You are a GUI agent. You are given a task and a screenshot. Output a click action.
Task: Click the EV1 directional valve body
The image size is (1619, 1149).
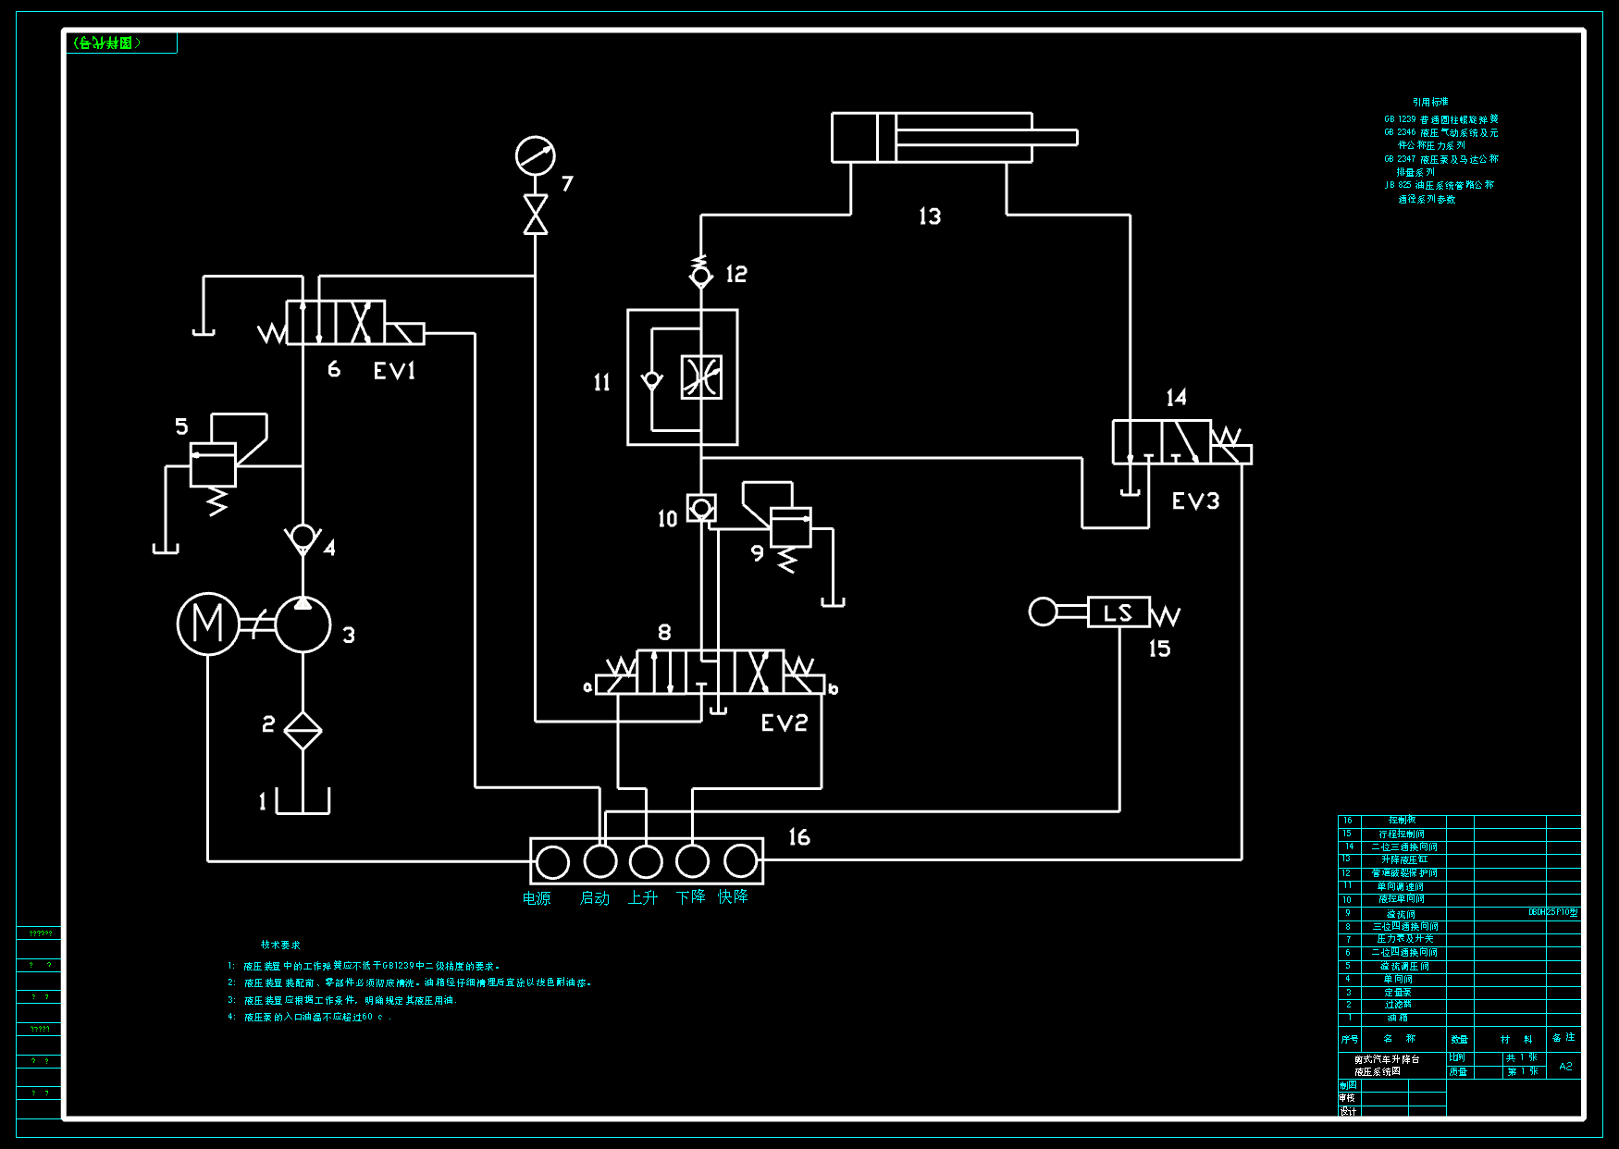tap(336, 323)
